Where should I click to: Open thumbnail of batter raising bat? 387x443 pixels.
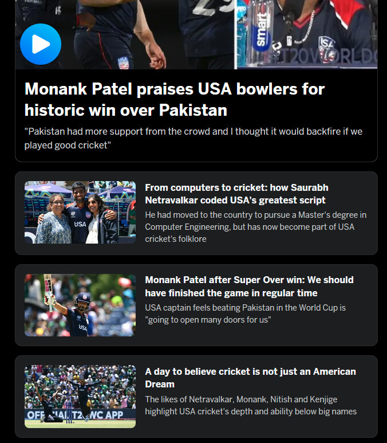click(80, 305)
